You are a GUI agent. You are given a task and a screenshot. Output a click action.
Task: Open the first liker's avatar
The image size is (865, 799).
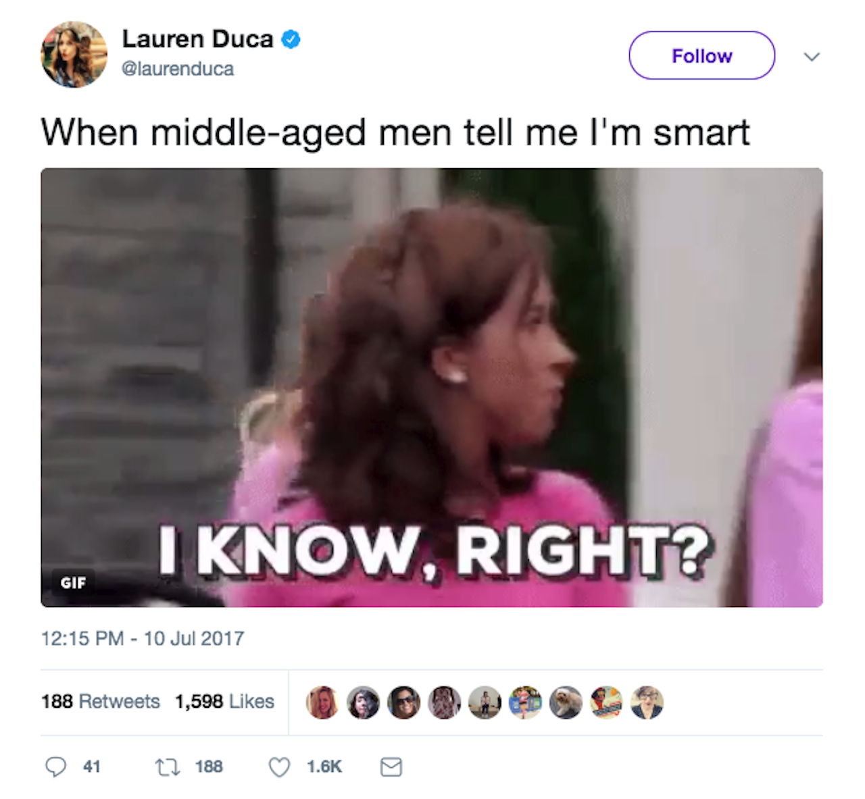click(x=322, y=702)
